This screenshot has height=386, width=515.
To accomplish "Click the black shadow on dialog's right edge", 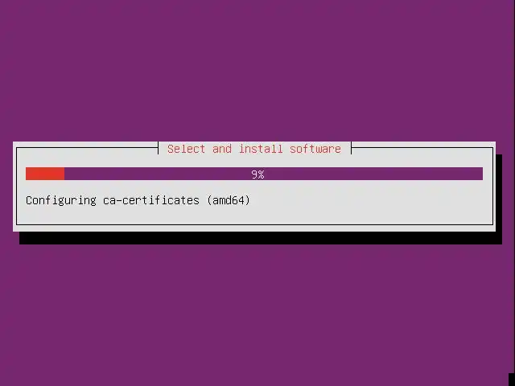I will (x=499, y=197).
